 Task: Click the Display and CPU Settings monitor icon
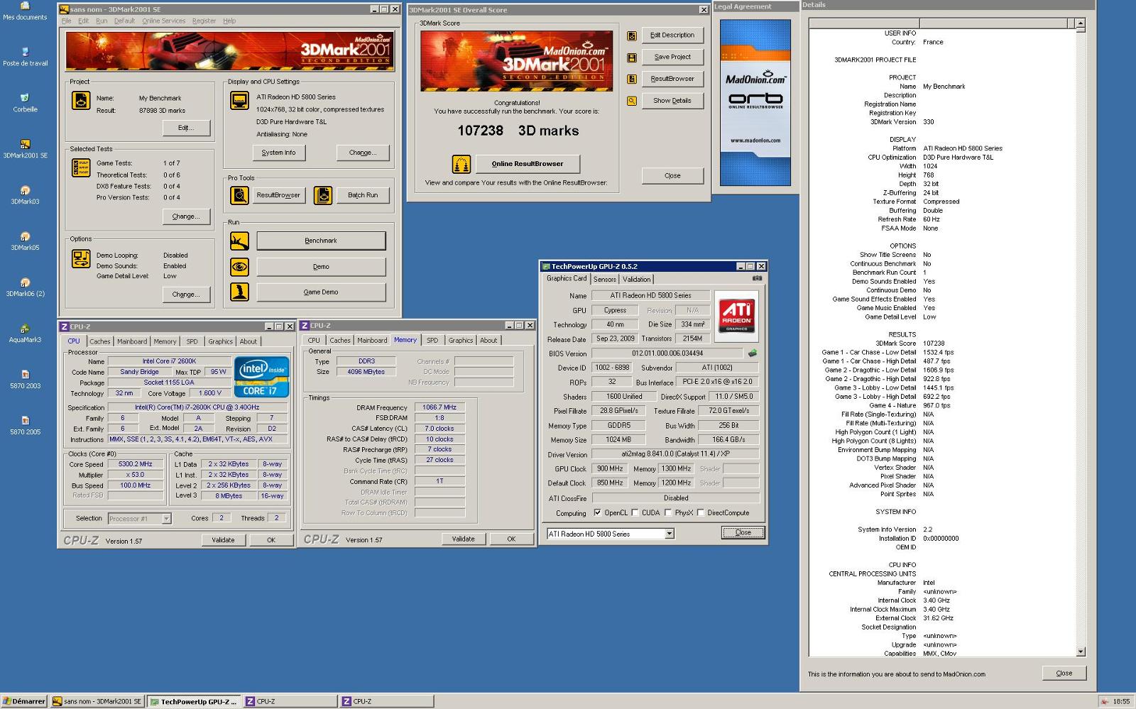[239, 101]
